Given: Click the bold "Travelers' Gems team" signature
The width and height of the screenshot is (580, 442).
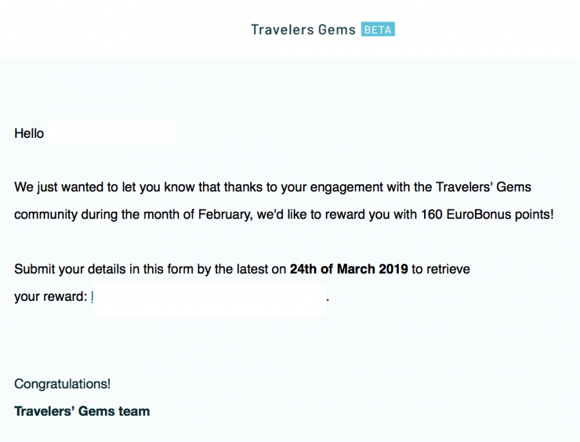Looking at the screenshot, I should click(x=82, y=411).
